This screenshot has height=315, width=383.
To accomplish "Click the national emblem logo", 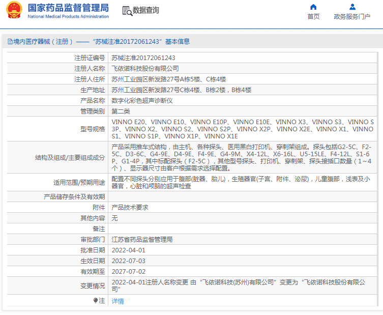I will click(x=14, y=10).
